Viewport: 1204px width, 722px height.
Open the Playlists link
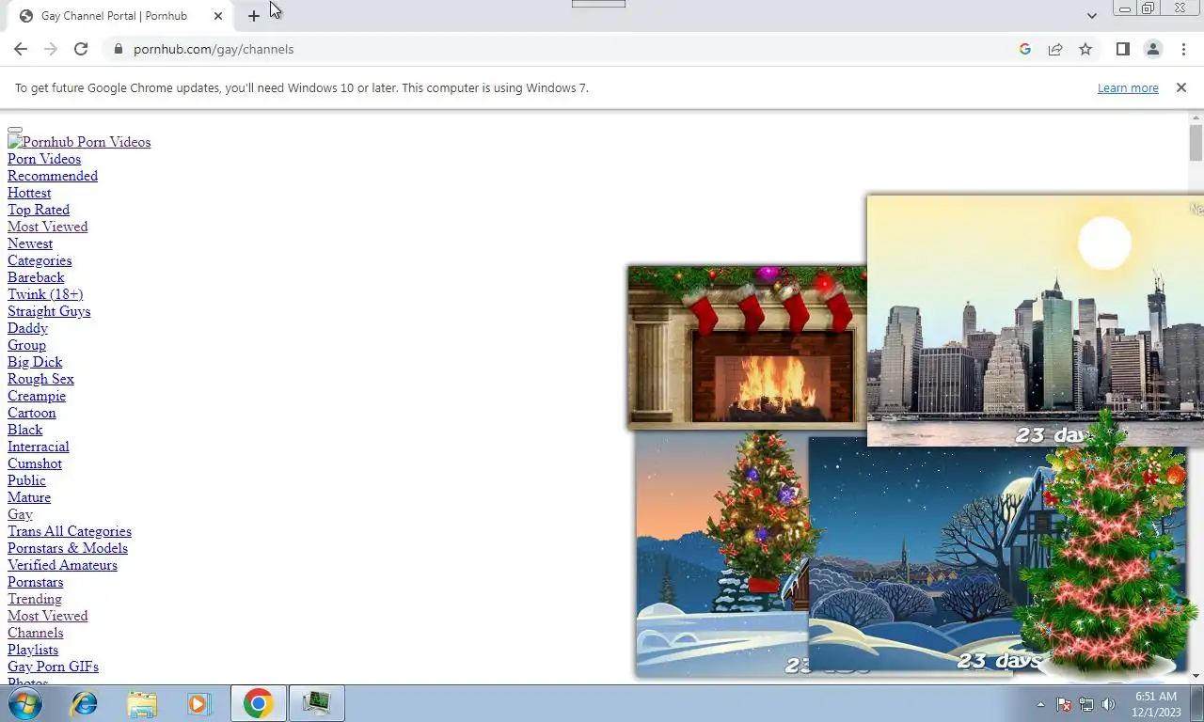coord(33,650)
